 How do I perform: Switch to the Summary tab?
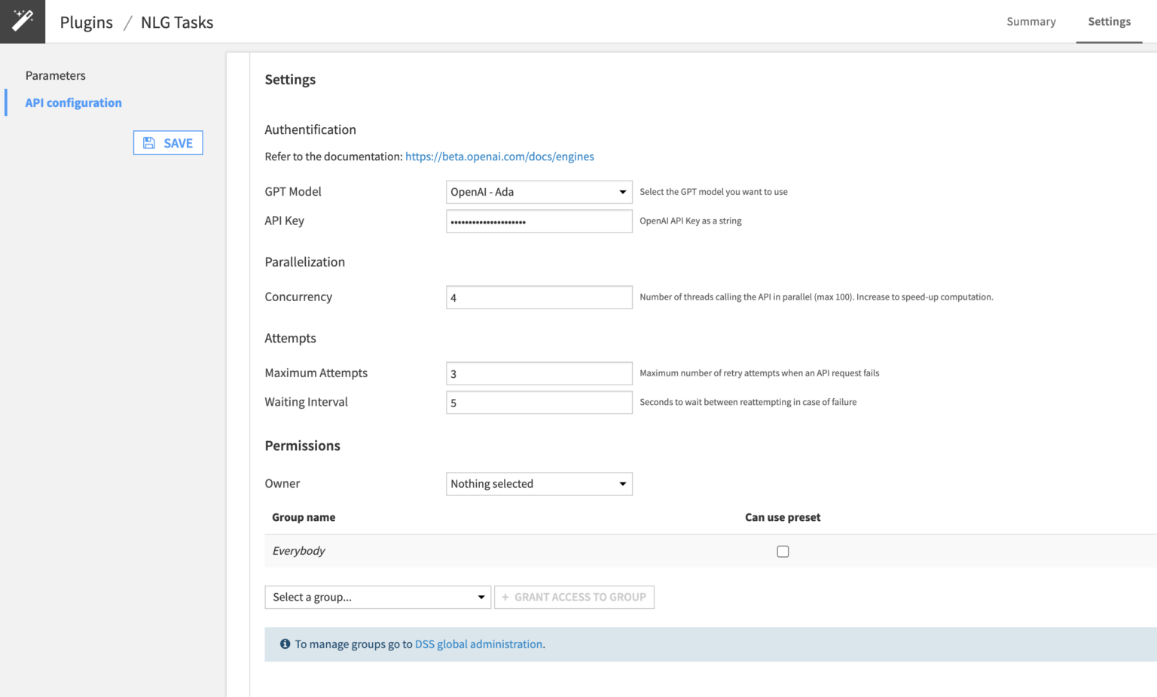pyautogui.click(x=1031, y=21)
